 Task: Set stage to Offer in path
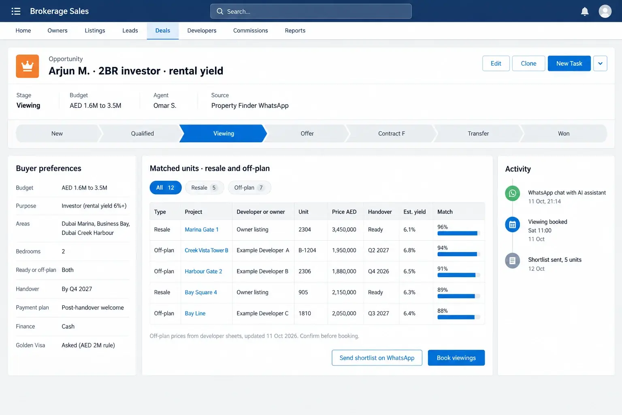307,133
